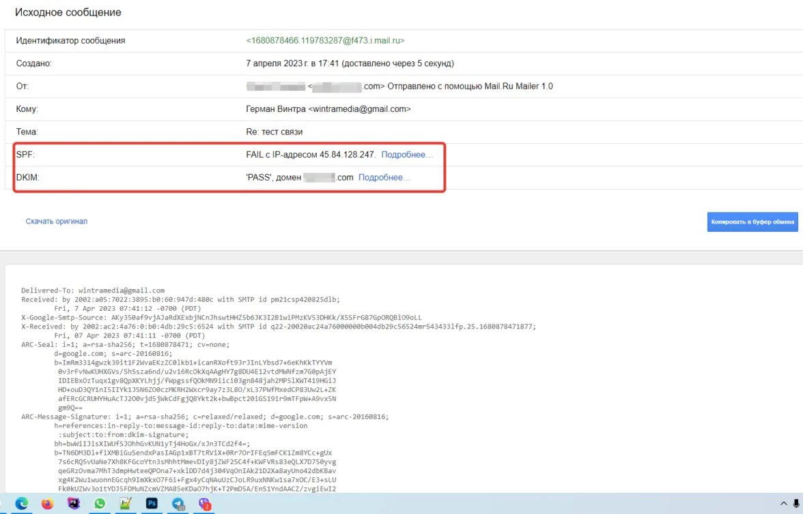Click the 'X-Received: by 2002:ac2' header line
Image resolution: width=803 pixels, height=514 pixels.
coord(279,327)
